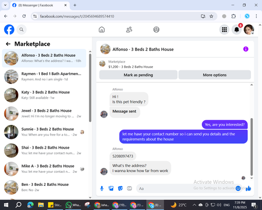
Task: Click the address bar URL
Action: [77, 16]
